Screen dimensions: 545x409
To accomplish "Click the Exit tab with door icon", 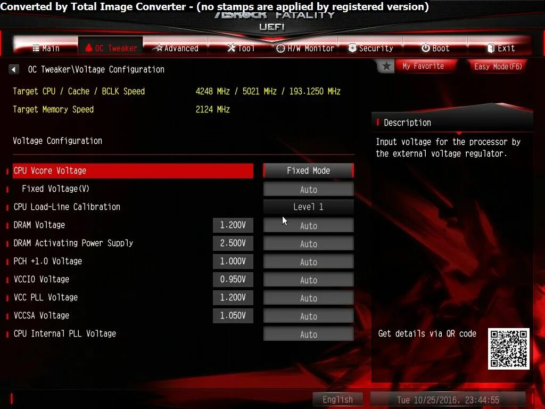I will point(500,48).
